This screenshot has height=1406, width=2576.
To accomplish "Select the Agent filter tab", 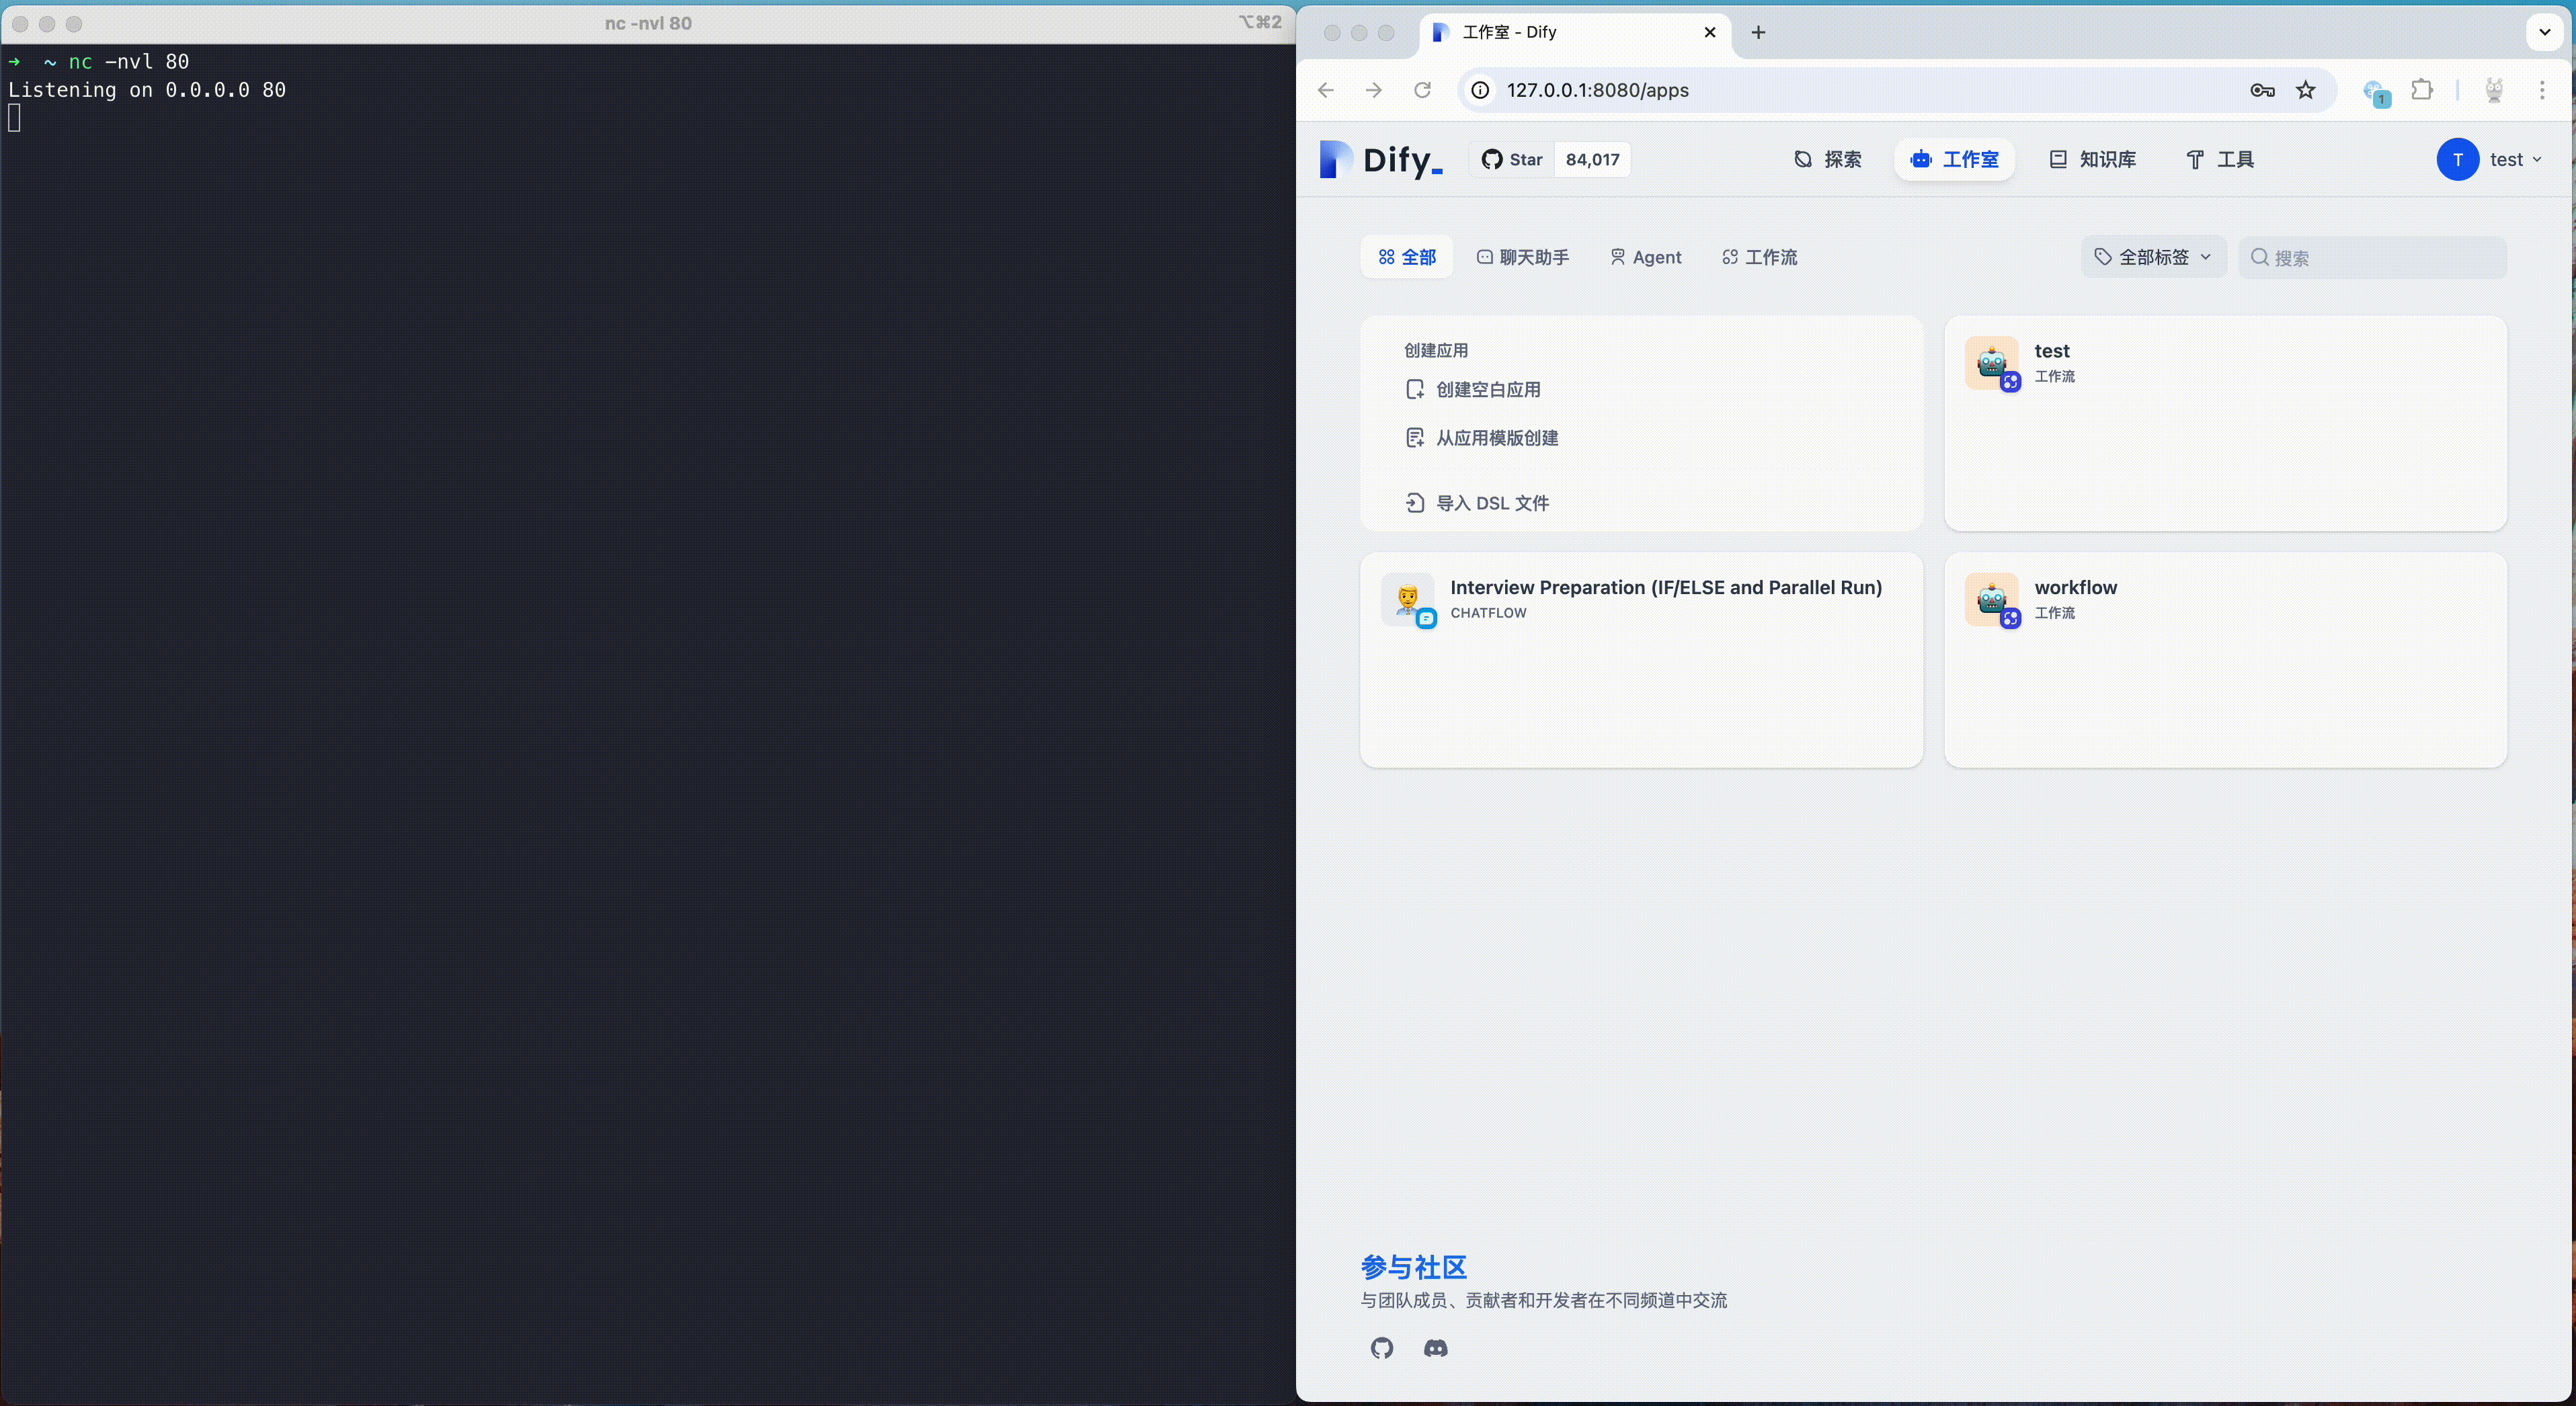I will 1646,257.
